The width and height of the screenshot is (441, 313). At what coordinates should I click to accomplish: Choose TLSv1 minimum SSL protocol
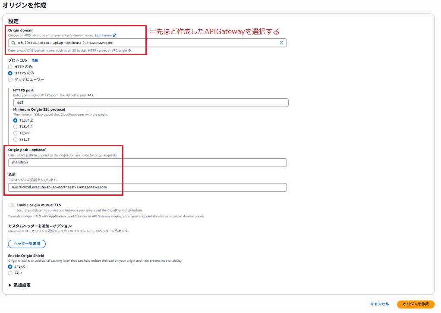pos(15,133)
